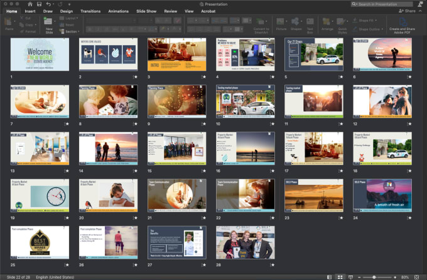Click the transition star icon under slide 2
Image resolution: width=427 pixels, height=280 pixels.
point(136,77)
